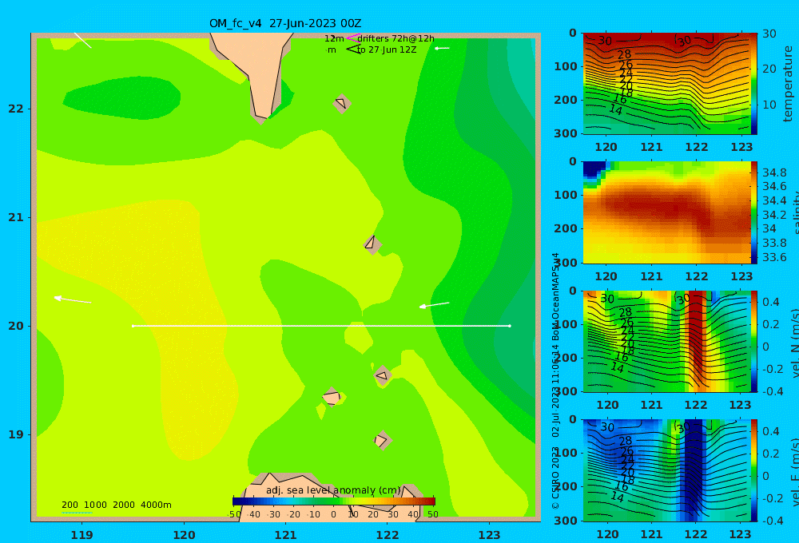
Task: Select the small island marker near latitude 22
Action: pyautogui.click(x=342, y=103)
